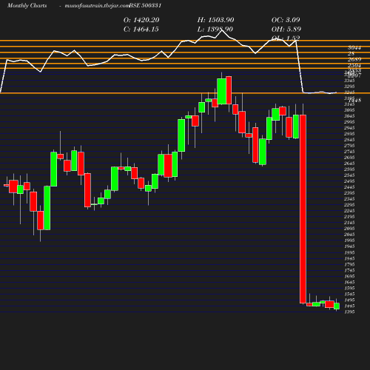Screen dimensions: 370x370
Task: Click the orange level label "2504"
Action: (354, 65)
